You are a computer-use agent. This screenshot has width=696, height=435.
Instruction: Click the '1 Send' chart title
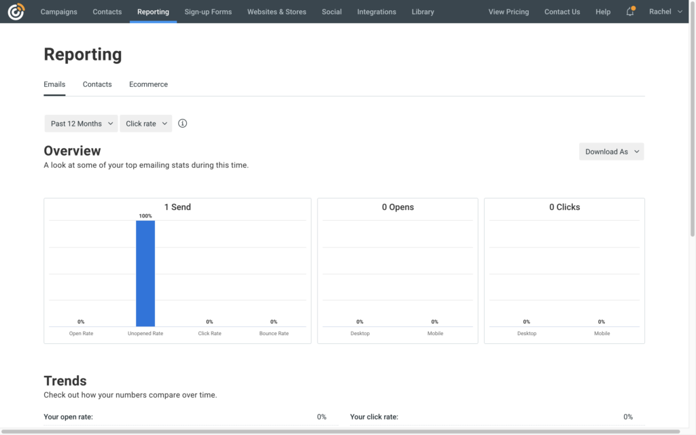(x=177, y=207)
